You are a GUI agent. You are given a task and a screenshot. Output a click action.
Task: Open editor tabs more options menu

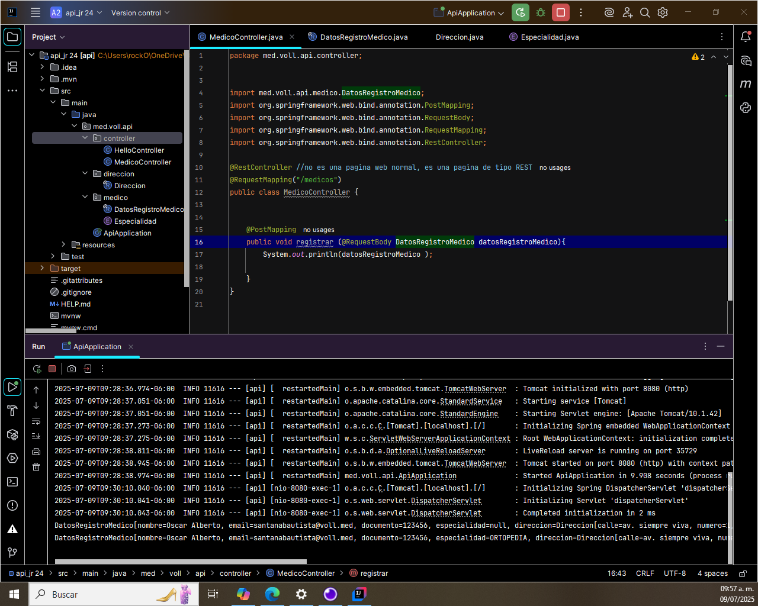[x=722, y=37]
